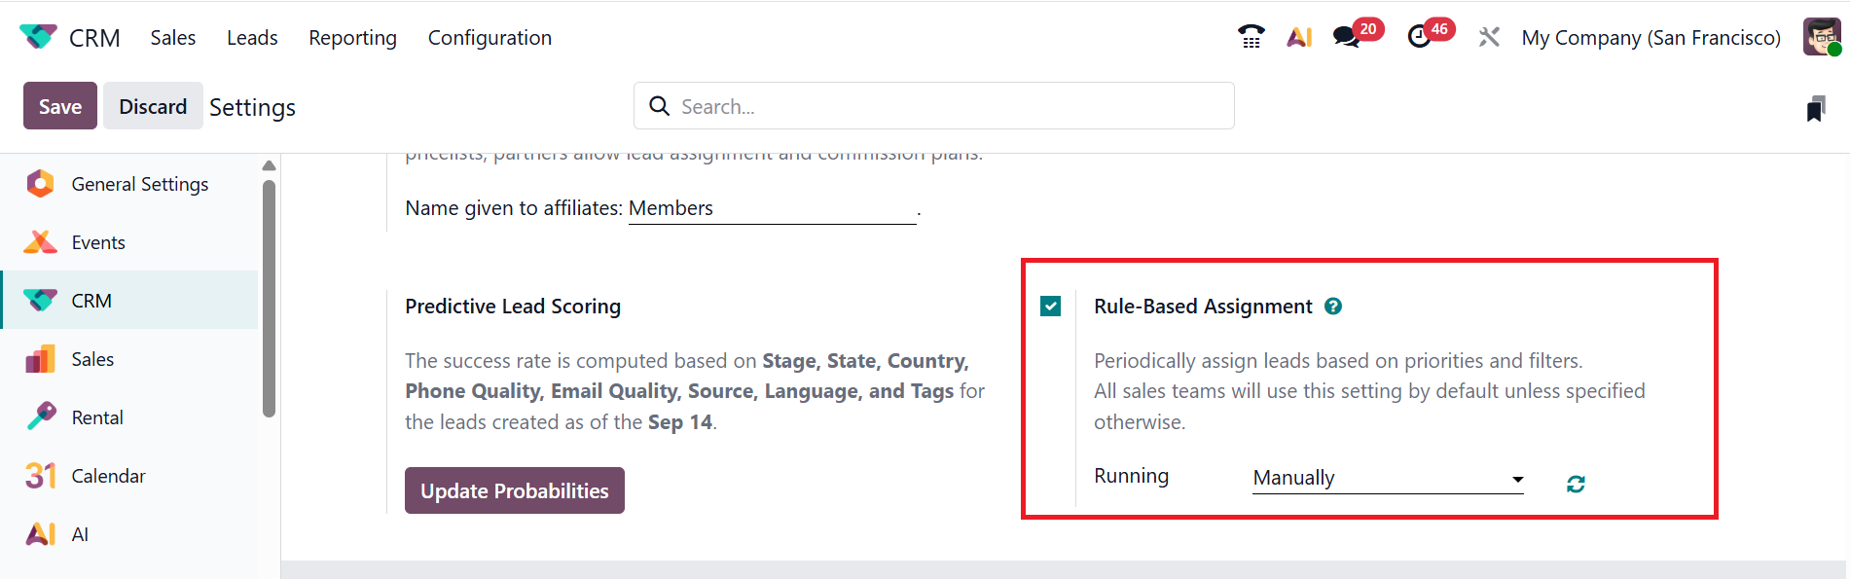1850x579 pixels.
Task: Click the Rule-Based Assignment help icon
Action: [x=1333, y=307]
